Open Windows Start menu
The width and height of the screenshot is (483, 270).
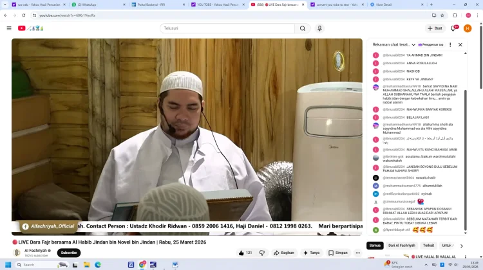(x=8, y=265)
